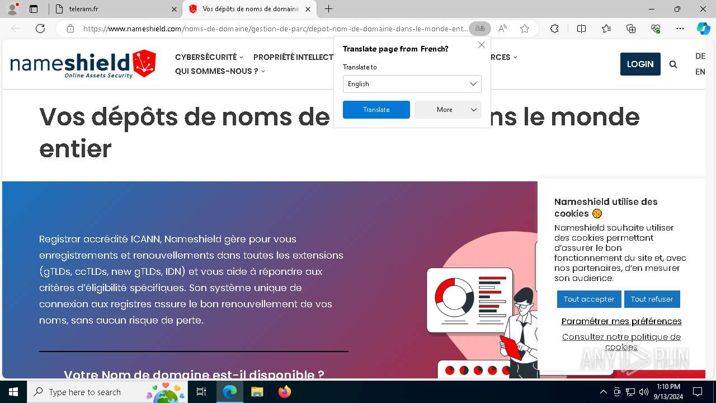Click the Translate button
The width and height of the screenshot is (716, 403).
pyautogui.click(x=376, y=110)
